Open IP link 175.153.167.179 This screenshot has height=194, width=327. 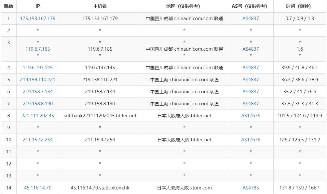pos(38,18)
